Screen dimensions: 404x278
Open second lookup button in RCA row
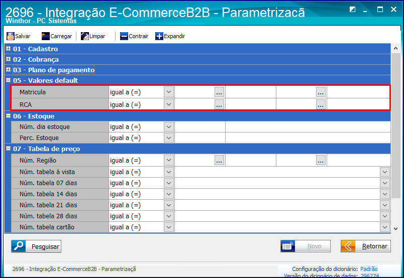click(321, 104)
